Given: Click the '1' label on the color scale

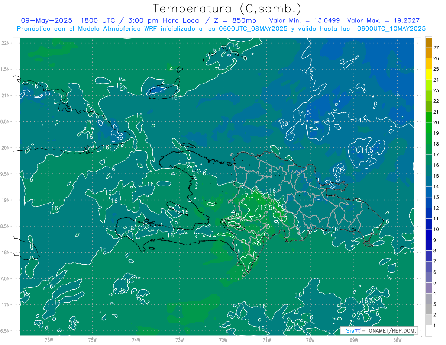Looking at the screenshot, I should coord(434,326).
